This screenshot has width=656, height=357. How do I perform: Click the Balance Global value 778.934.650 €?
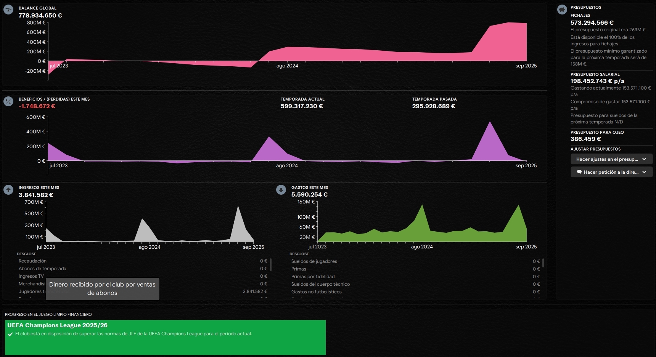(x=40, y=16)
